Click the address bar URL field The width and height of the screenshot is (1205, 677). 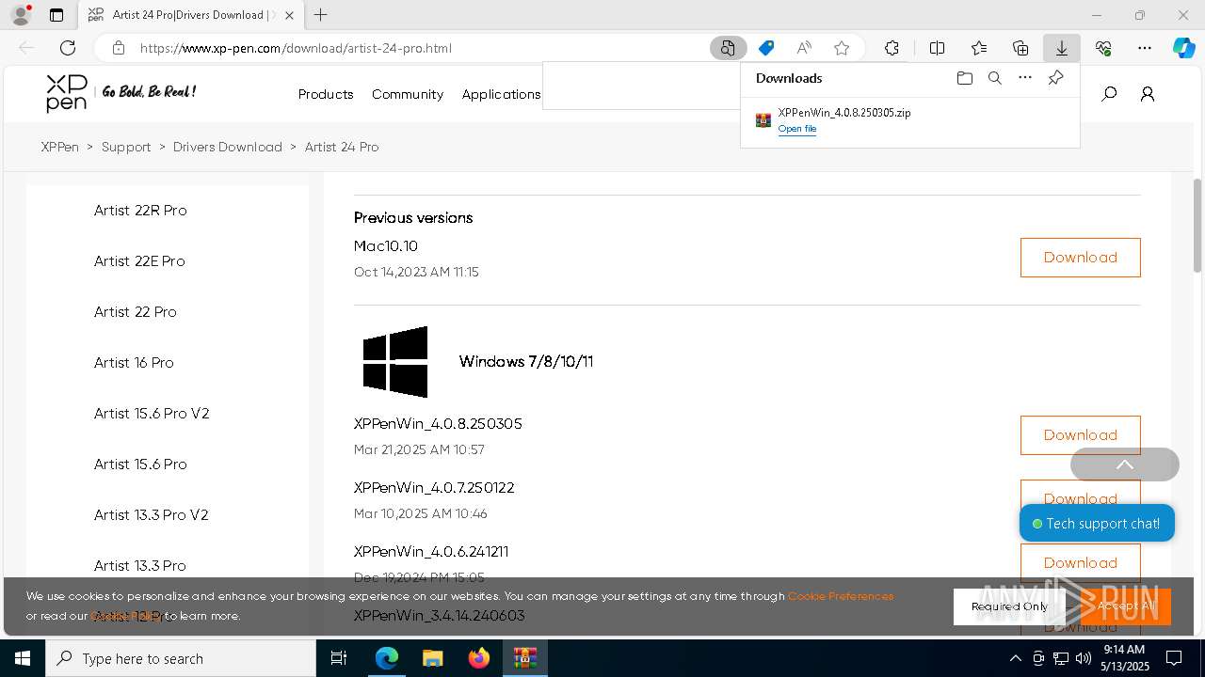[x=419, y=48]
